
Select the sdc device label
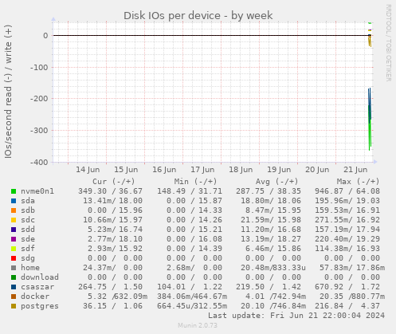click(x=28, y=220)
